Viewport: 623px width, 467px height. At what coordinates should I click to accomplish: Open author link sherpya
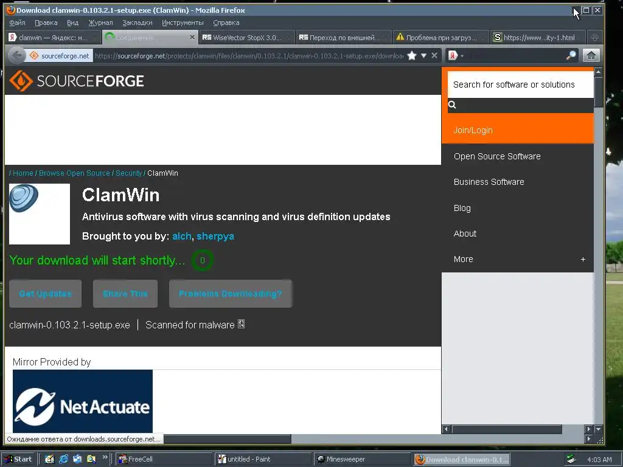point(215,237)
